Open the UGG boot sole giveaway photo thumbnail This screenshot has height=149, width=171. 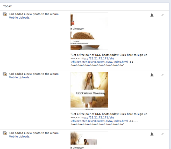[89, 31]
